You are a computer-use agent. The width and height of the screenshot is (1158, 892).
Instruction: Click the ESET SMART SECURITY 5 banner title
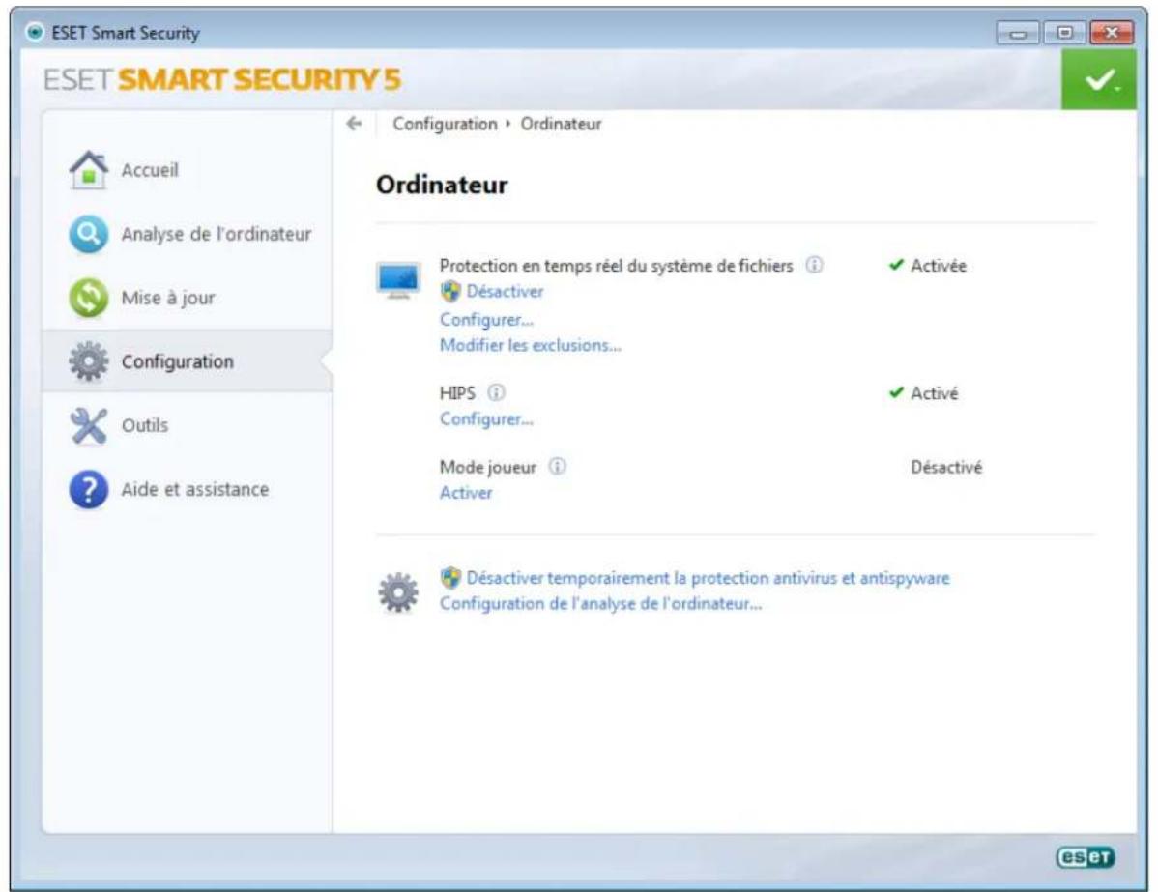(x=222, y=80)
